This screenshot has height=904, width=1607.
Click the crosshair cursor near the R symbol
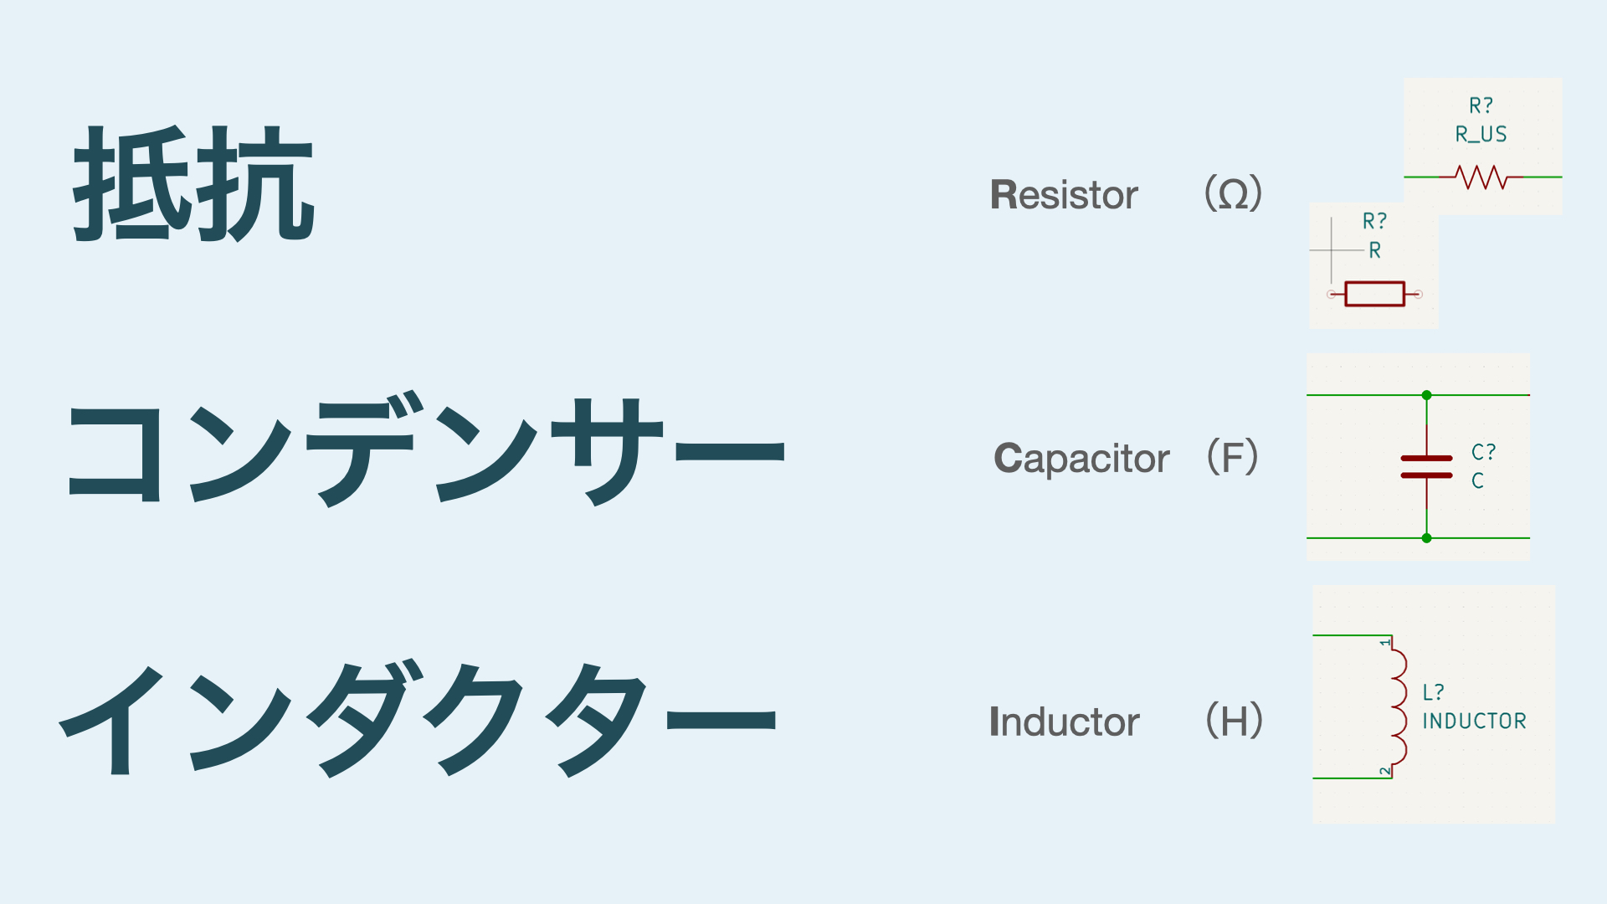click(x=1332, y=250)
